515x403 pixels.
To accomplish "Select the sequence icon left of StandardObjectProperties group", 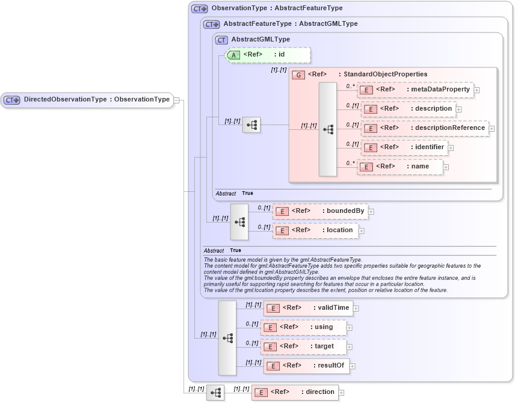I will point(251,125).
